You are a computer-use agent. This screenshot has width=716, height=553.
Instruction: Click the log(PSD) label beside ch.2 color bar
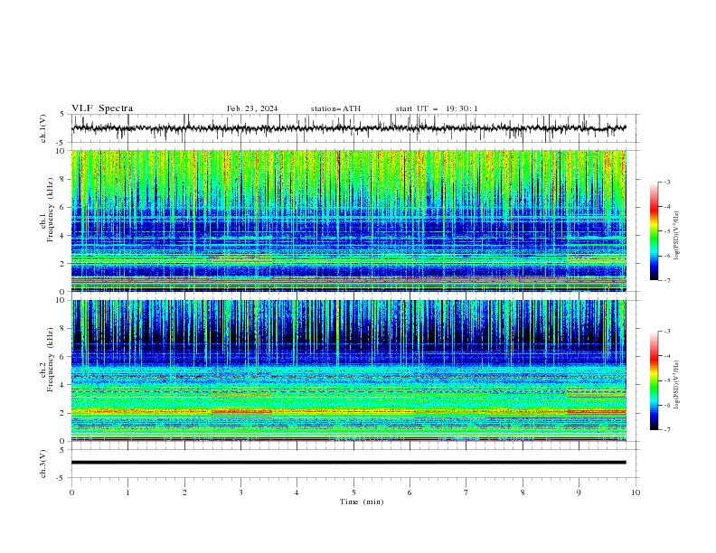click(676, 384)
